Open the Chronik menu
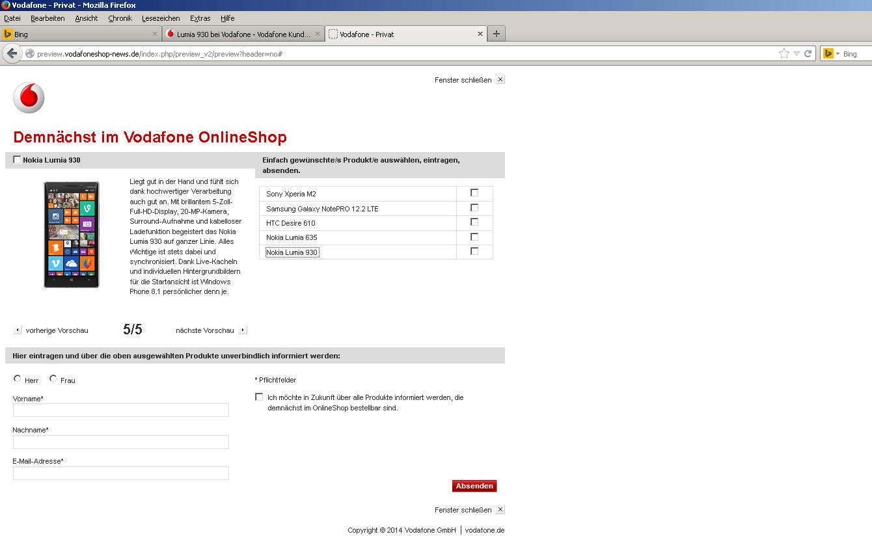 tap(120, 18)
